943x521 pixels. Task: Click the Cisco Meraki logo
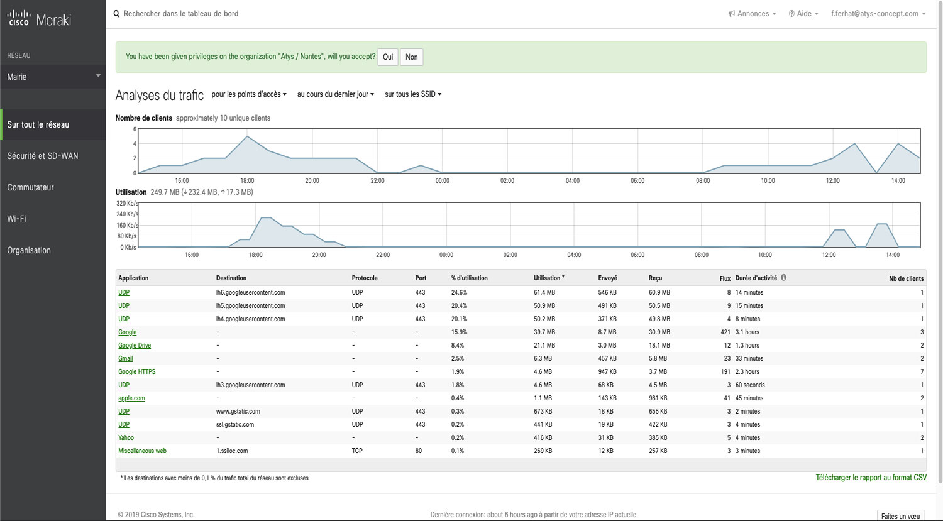[39, 19]
